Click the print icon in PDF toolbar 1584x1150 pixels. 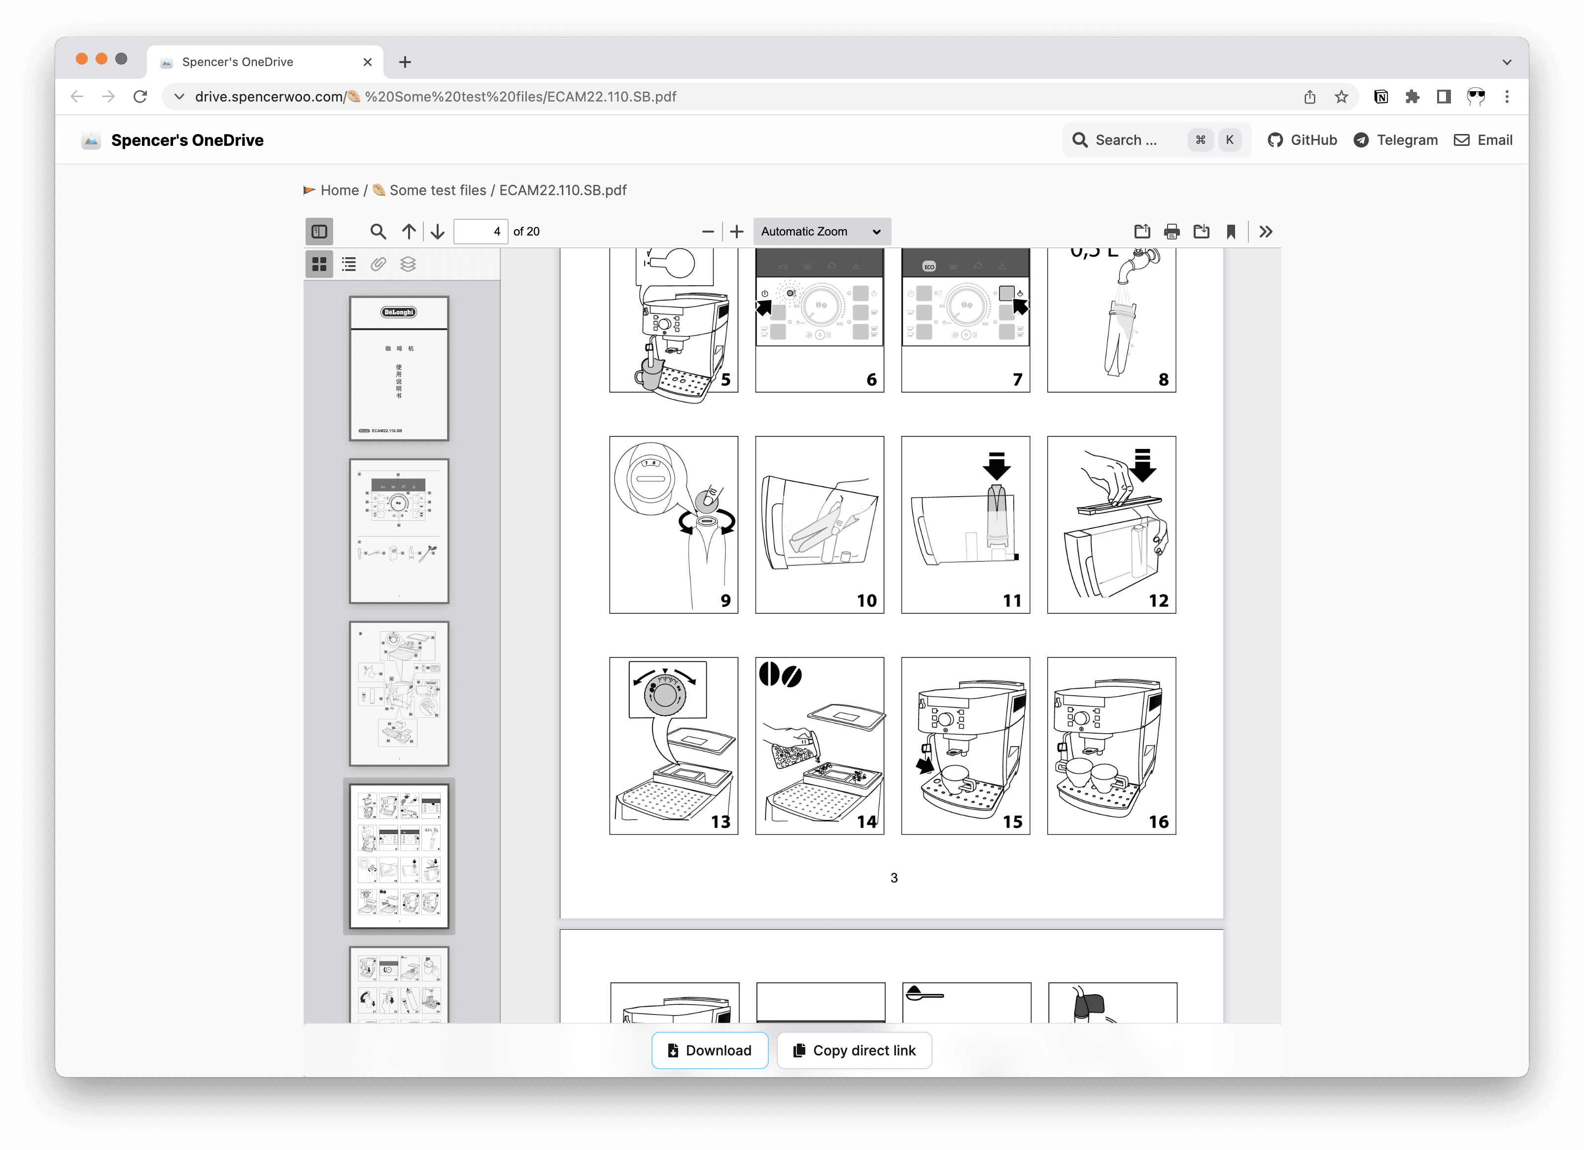(x=1172, y=231)
